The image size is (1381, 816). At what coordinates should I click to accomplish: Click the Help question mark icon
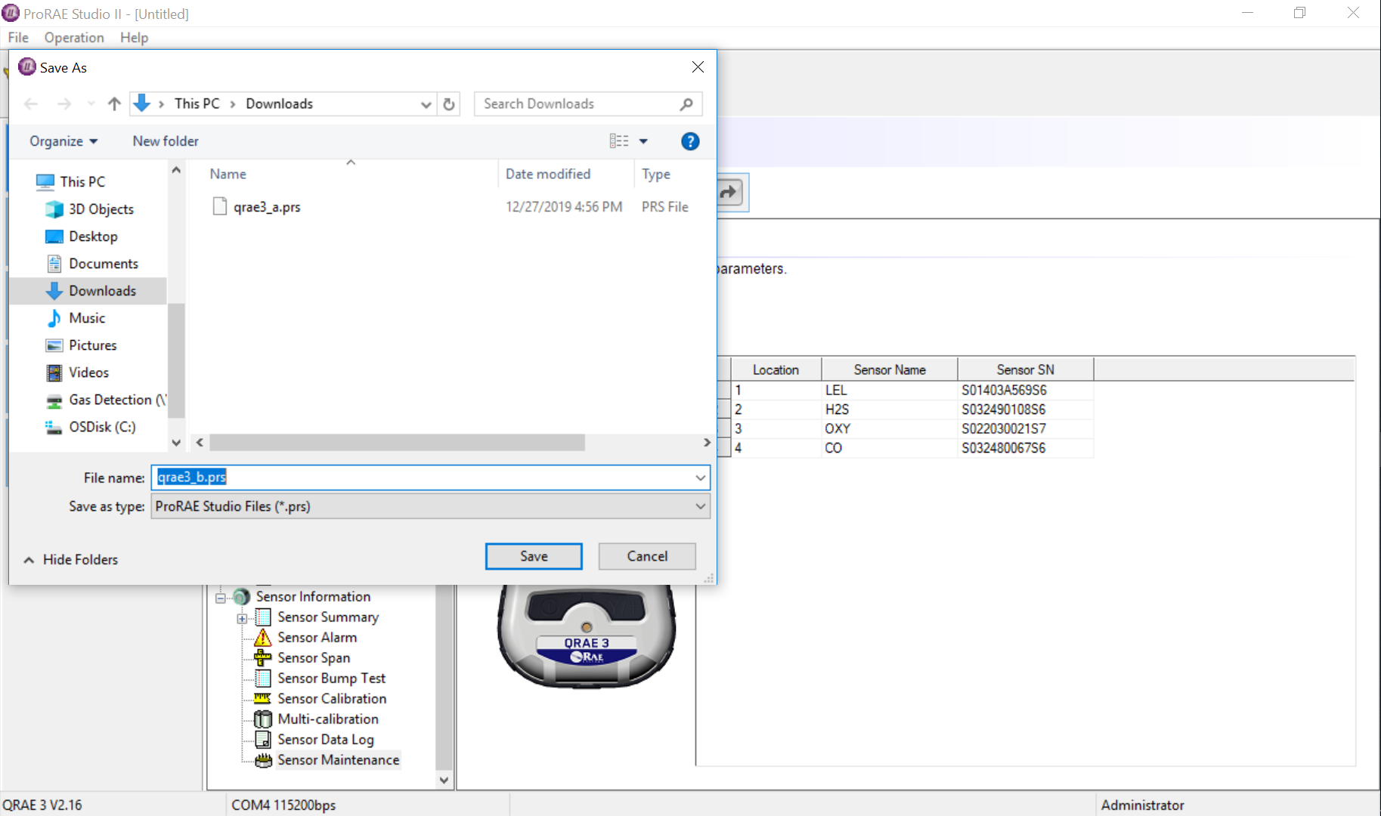pos(689,141)
